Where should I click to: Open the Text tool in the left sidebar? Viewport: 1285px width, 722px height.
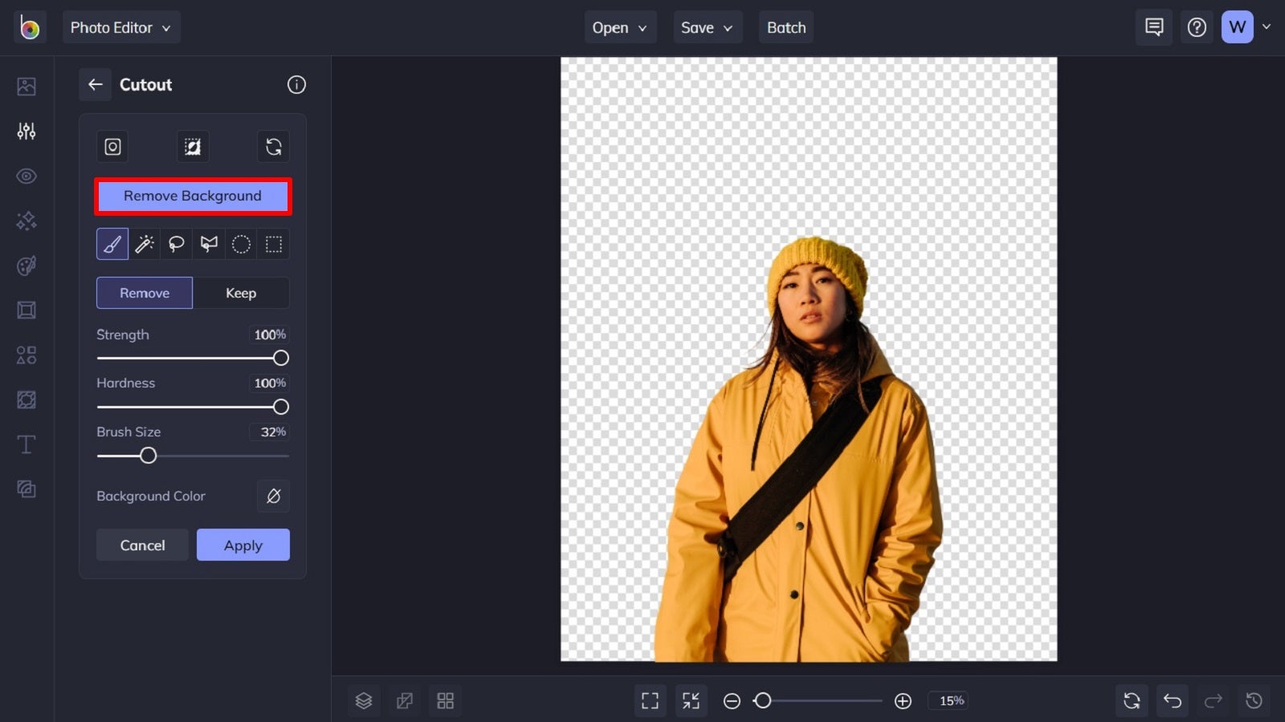(x=27, y=444)
